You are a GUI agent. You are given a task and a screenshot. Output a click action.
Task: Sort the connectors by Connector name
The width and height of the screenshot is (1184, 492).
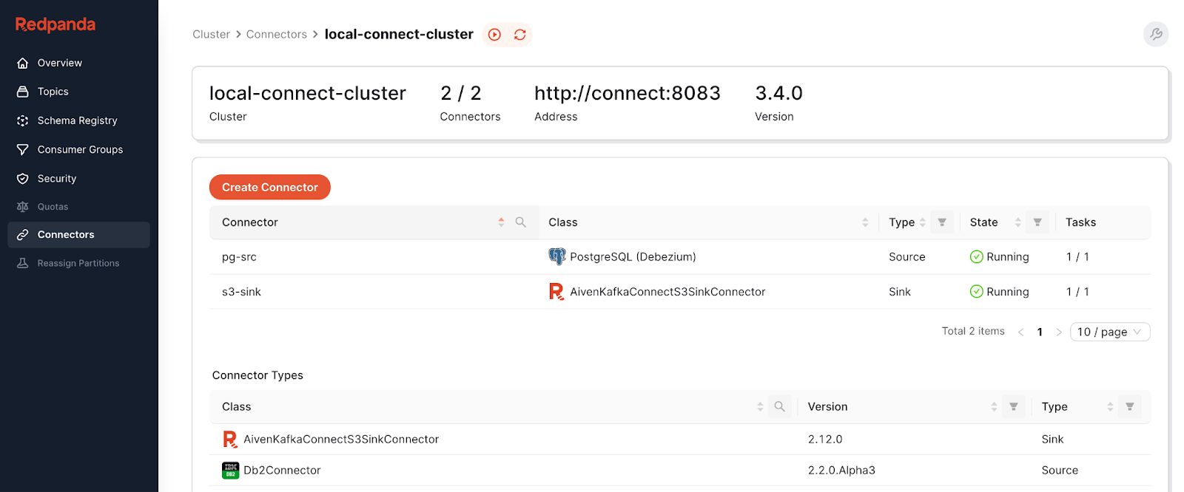pos(501,222)
